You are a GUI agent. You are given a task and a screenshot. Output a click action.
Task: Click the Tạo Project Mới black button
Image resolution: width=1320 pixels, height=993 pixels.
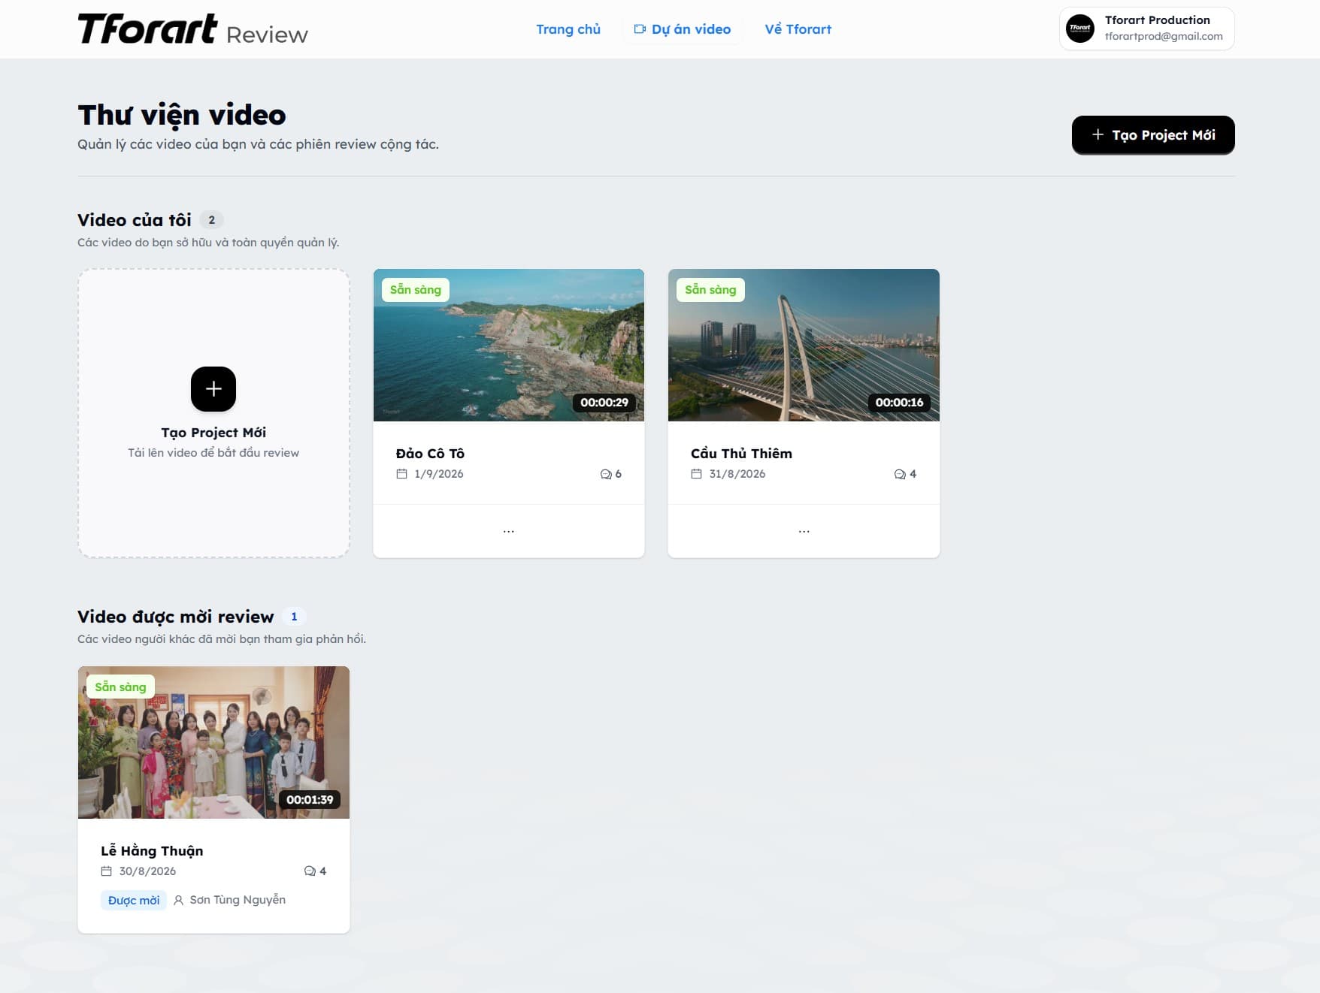pos(1153,135)
